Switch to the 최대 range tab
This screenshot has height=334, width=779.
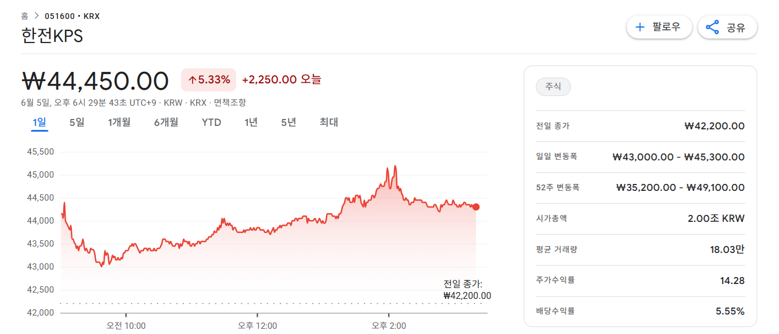(x=328, y=122)
